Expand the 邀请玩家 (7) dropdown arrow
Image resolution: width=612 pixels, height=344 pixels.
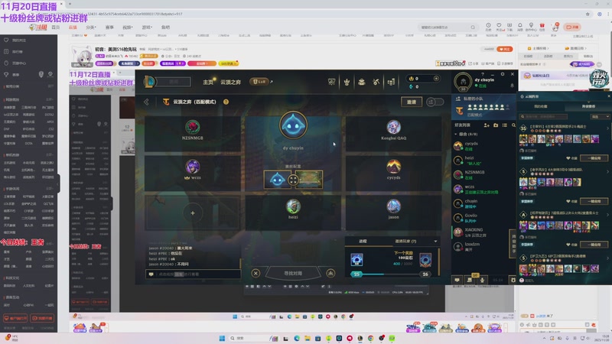[x=435, y=242]
